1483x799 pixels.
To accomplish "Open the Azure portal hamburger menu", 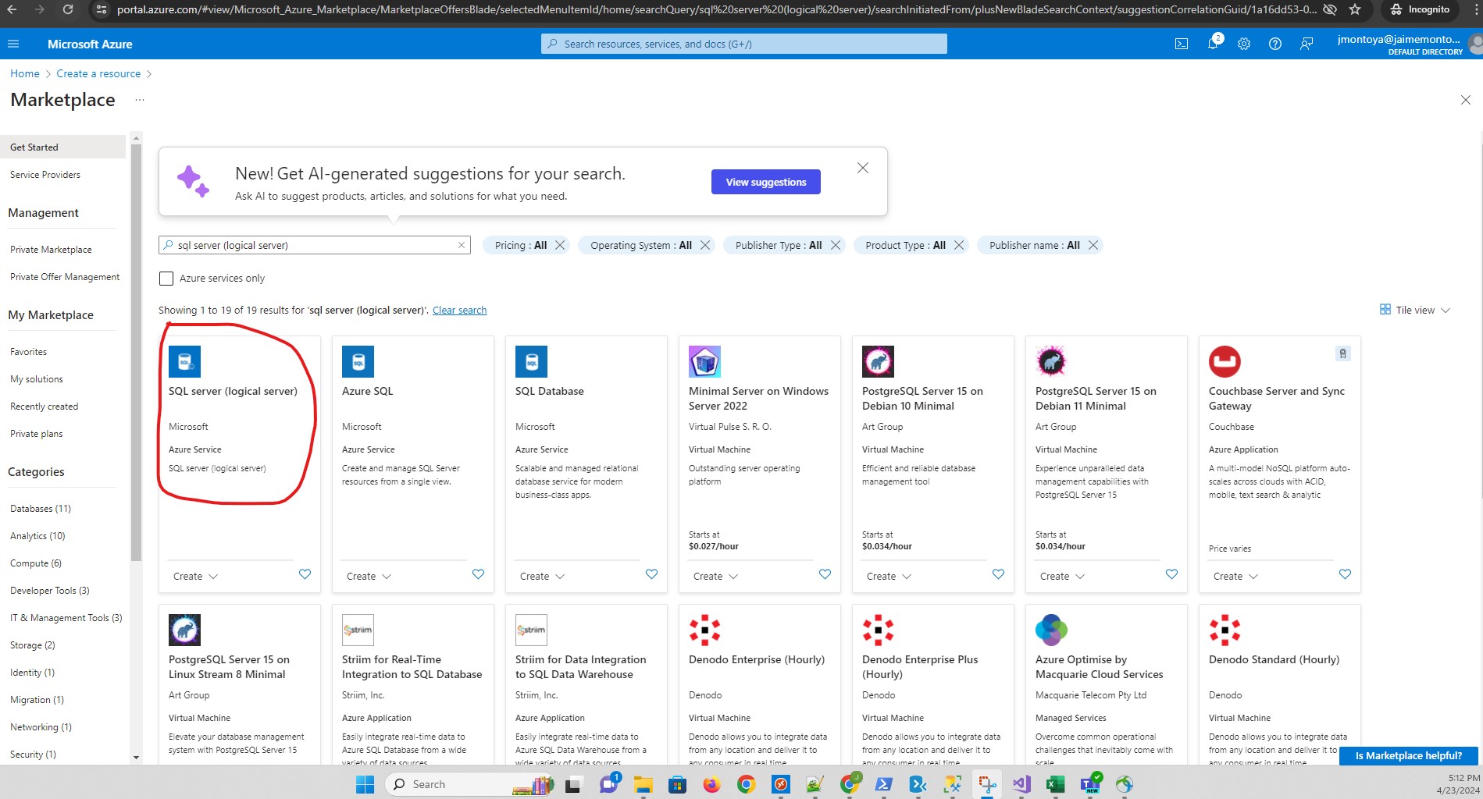I will click(x=12, y=44).
